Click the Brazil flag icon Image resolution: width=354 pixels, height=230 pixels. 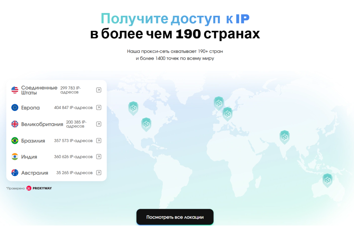15,141
